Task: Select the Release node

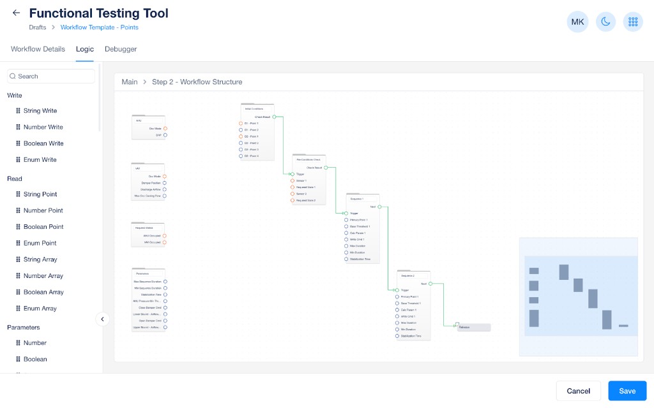Action: pyautogui.click(x=474, y=327)
